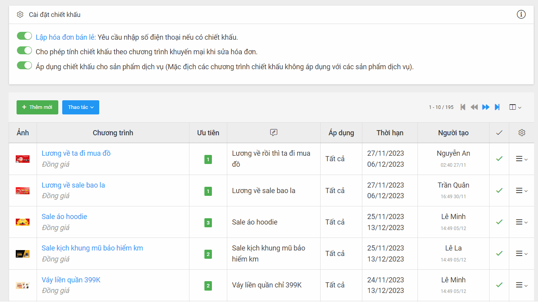The image size is (538, 302).
Task: Open the Thao tác dropdown
Action: (81, 107)
